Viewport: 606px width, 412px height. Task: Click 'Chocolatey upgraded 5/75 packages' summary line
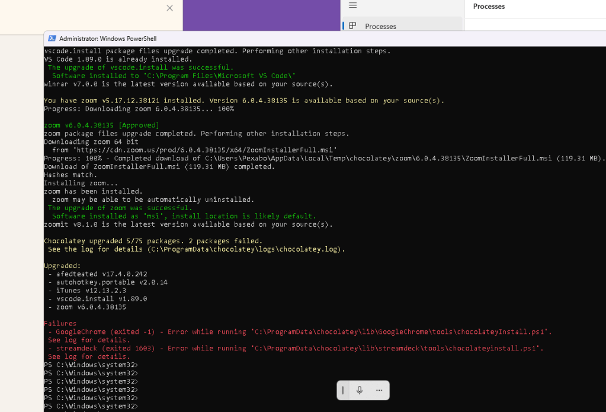pyautogui.click(x=153, y=241)
